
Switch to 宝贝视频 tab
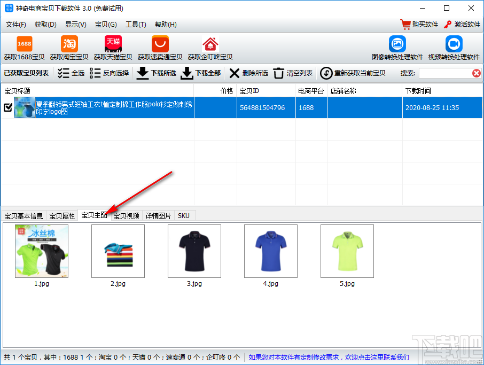[x=127, y=216]
